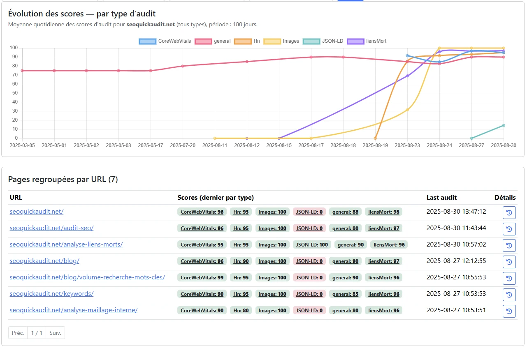The height and width of the screenshot is (348, 527).
Task: Click the history icon for the blog page
Action: [509, 262]
